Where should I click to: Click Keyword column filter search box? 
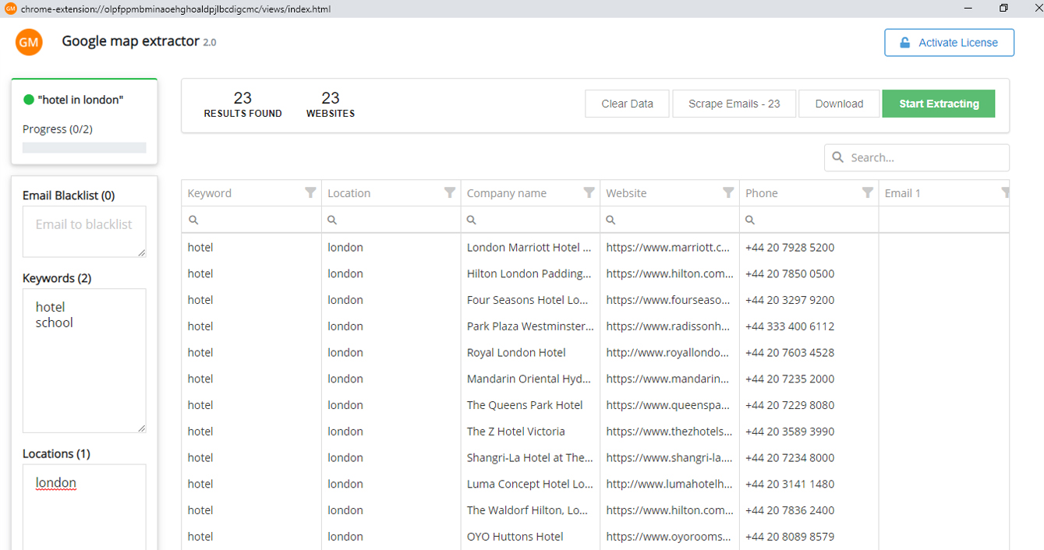[251, 220]
